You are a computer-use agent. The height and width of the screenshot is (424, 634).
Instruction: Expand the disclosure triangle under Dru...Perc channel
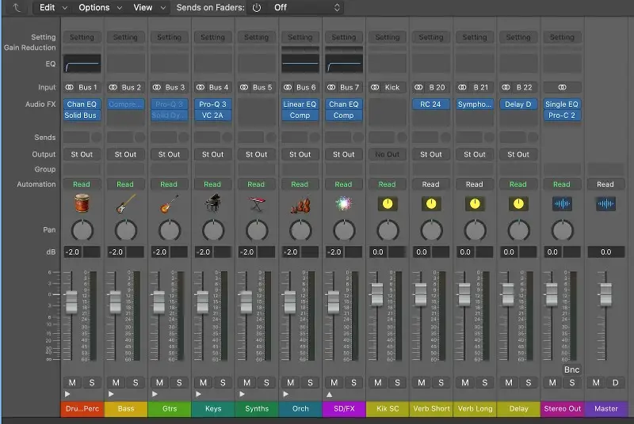tap(67, 394)
